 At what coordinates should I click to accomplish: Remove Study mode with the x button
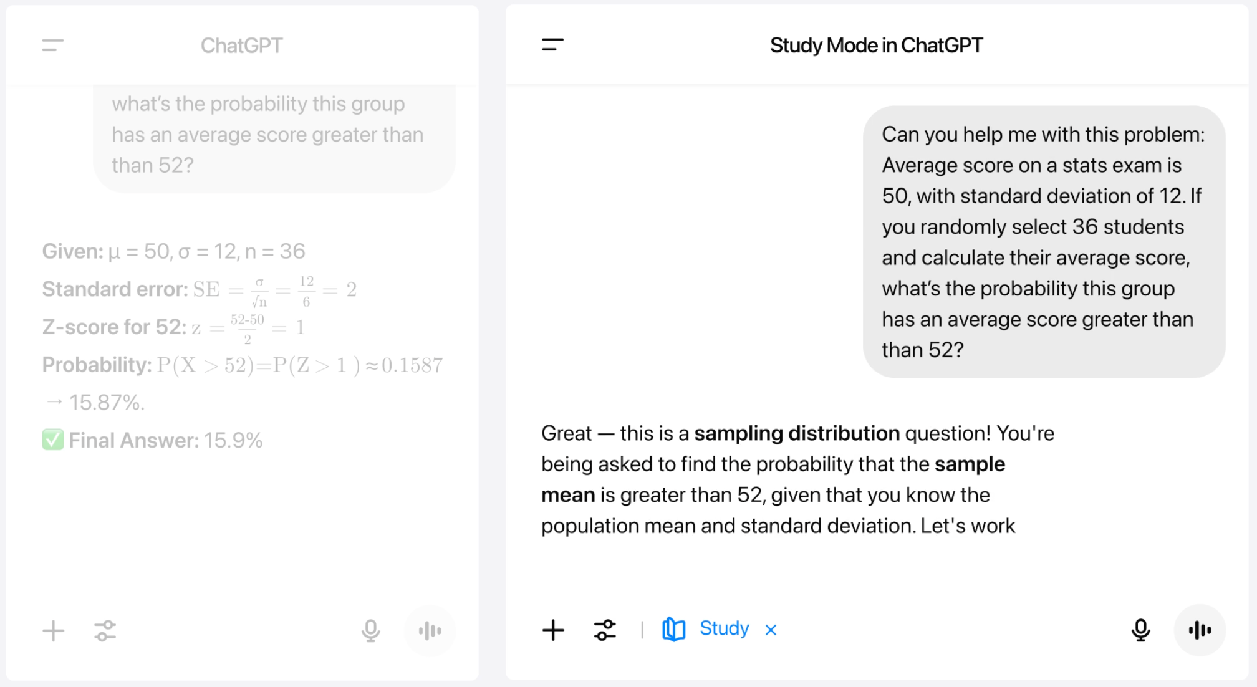coord(771,630)
